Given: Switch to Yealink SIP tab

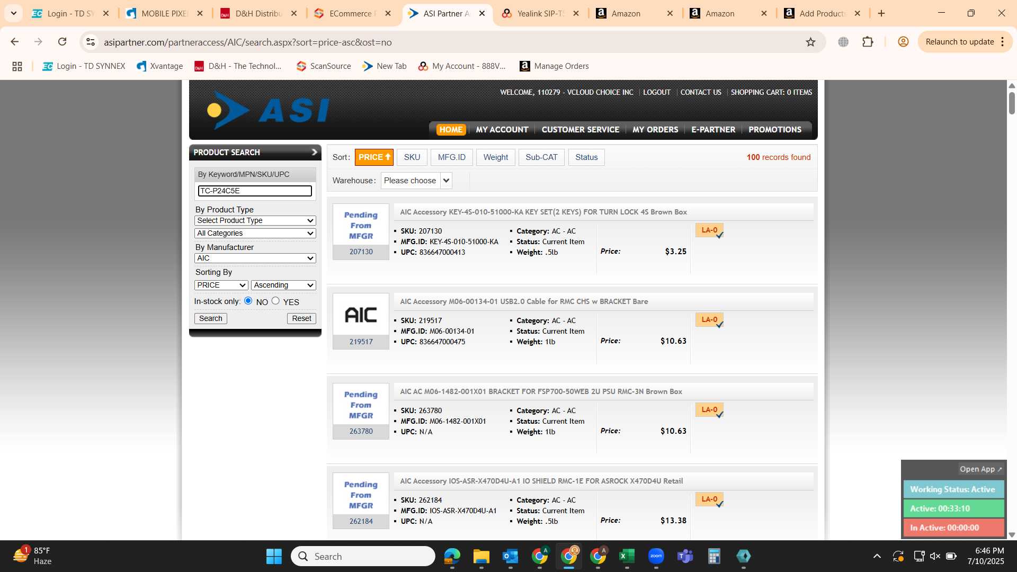Looking at the screenshot, I should tap(540, 14).
